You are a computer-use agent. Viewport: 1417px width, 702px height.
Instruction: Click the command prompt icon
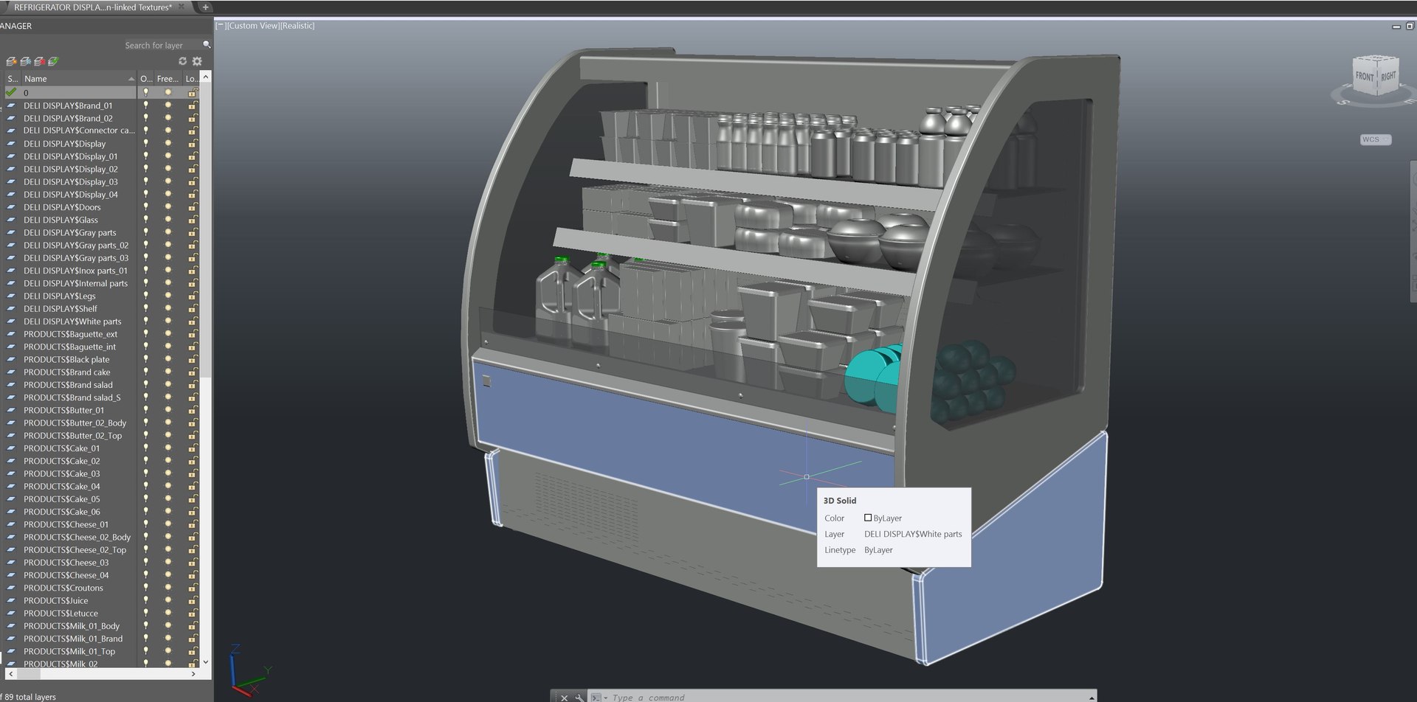pyautogui.click(x=596, y=697)
